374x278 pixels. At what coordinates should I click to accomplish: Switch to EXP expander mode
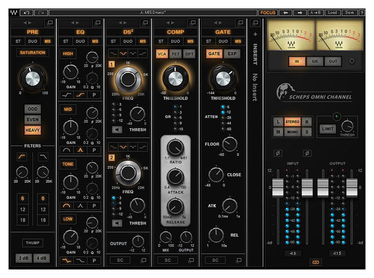tap(232, 54)
